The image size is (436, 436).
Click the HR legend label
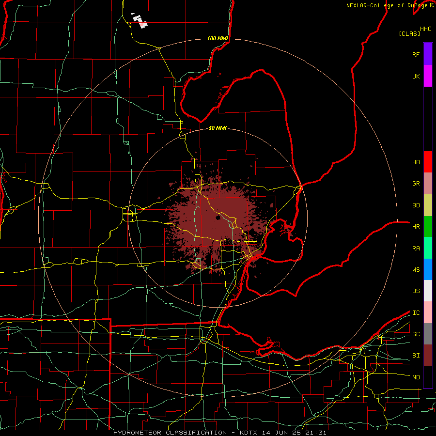[x=416, y=227]
